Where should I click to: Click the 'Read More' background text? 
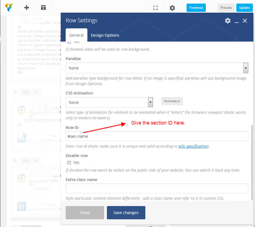pos(26,68)
